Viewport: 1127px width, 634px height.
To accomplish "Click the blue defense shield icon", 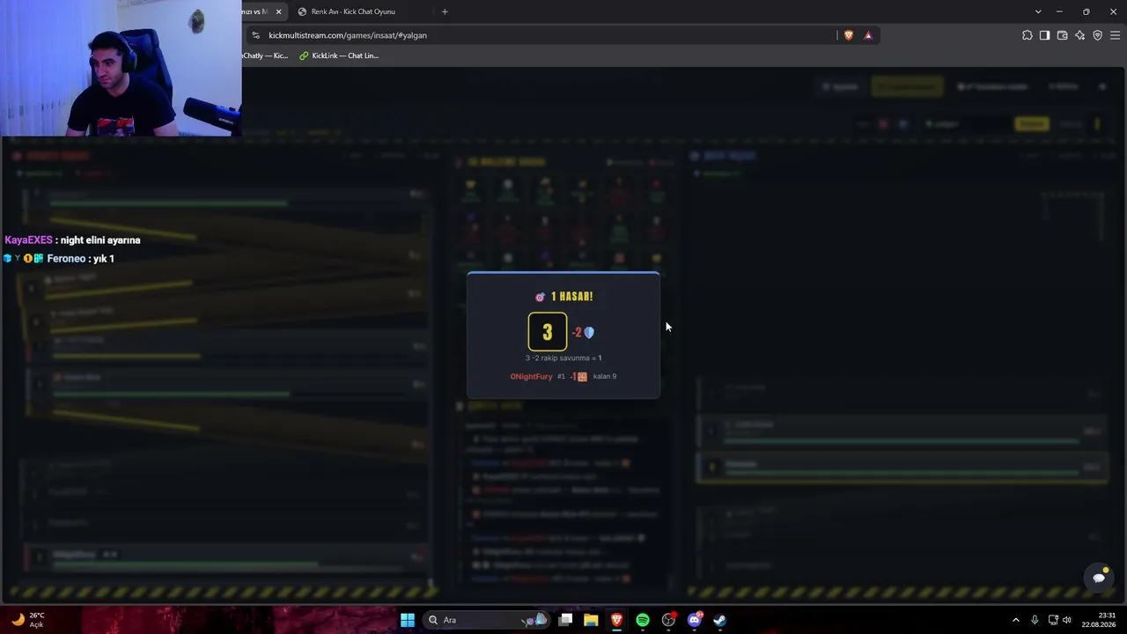I will click(x=589, y=332).
